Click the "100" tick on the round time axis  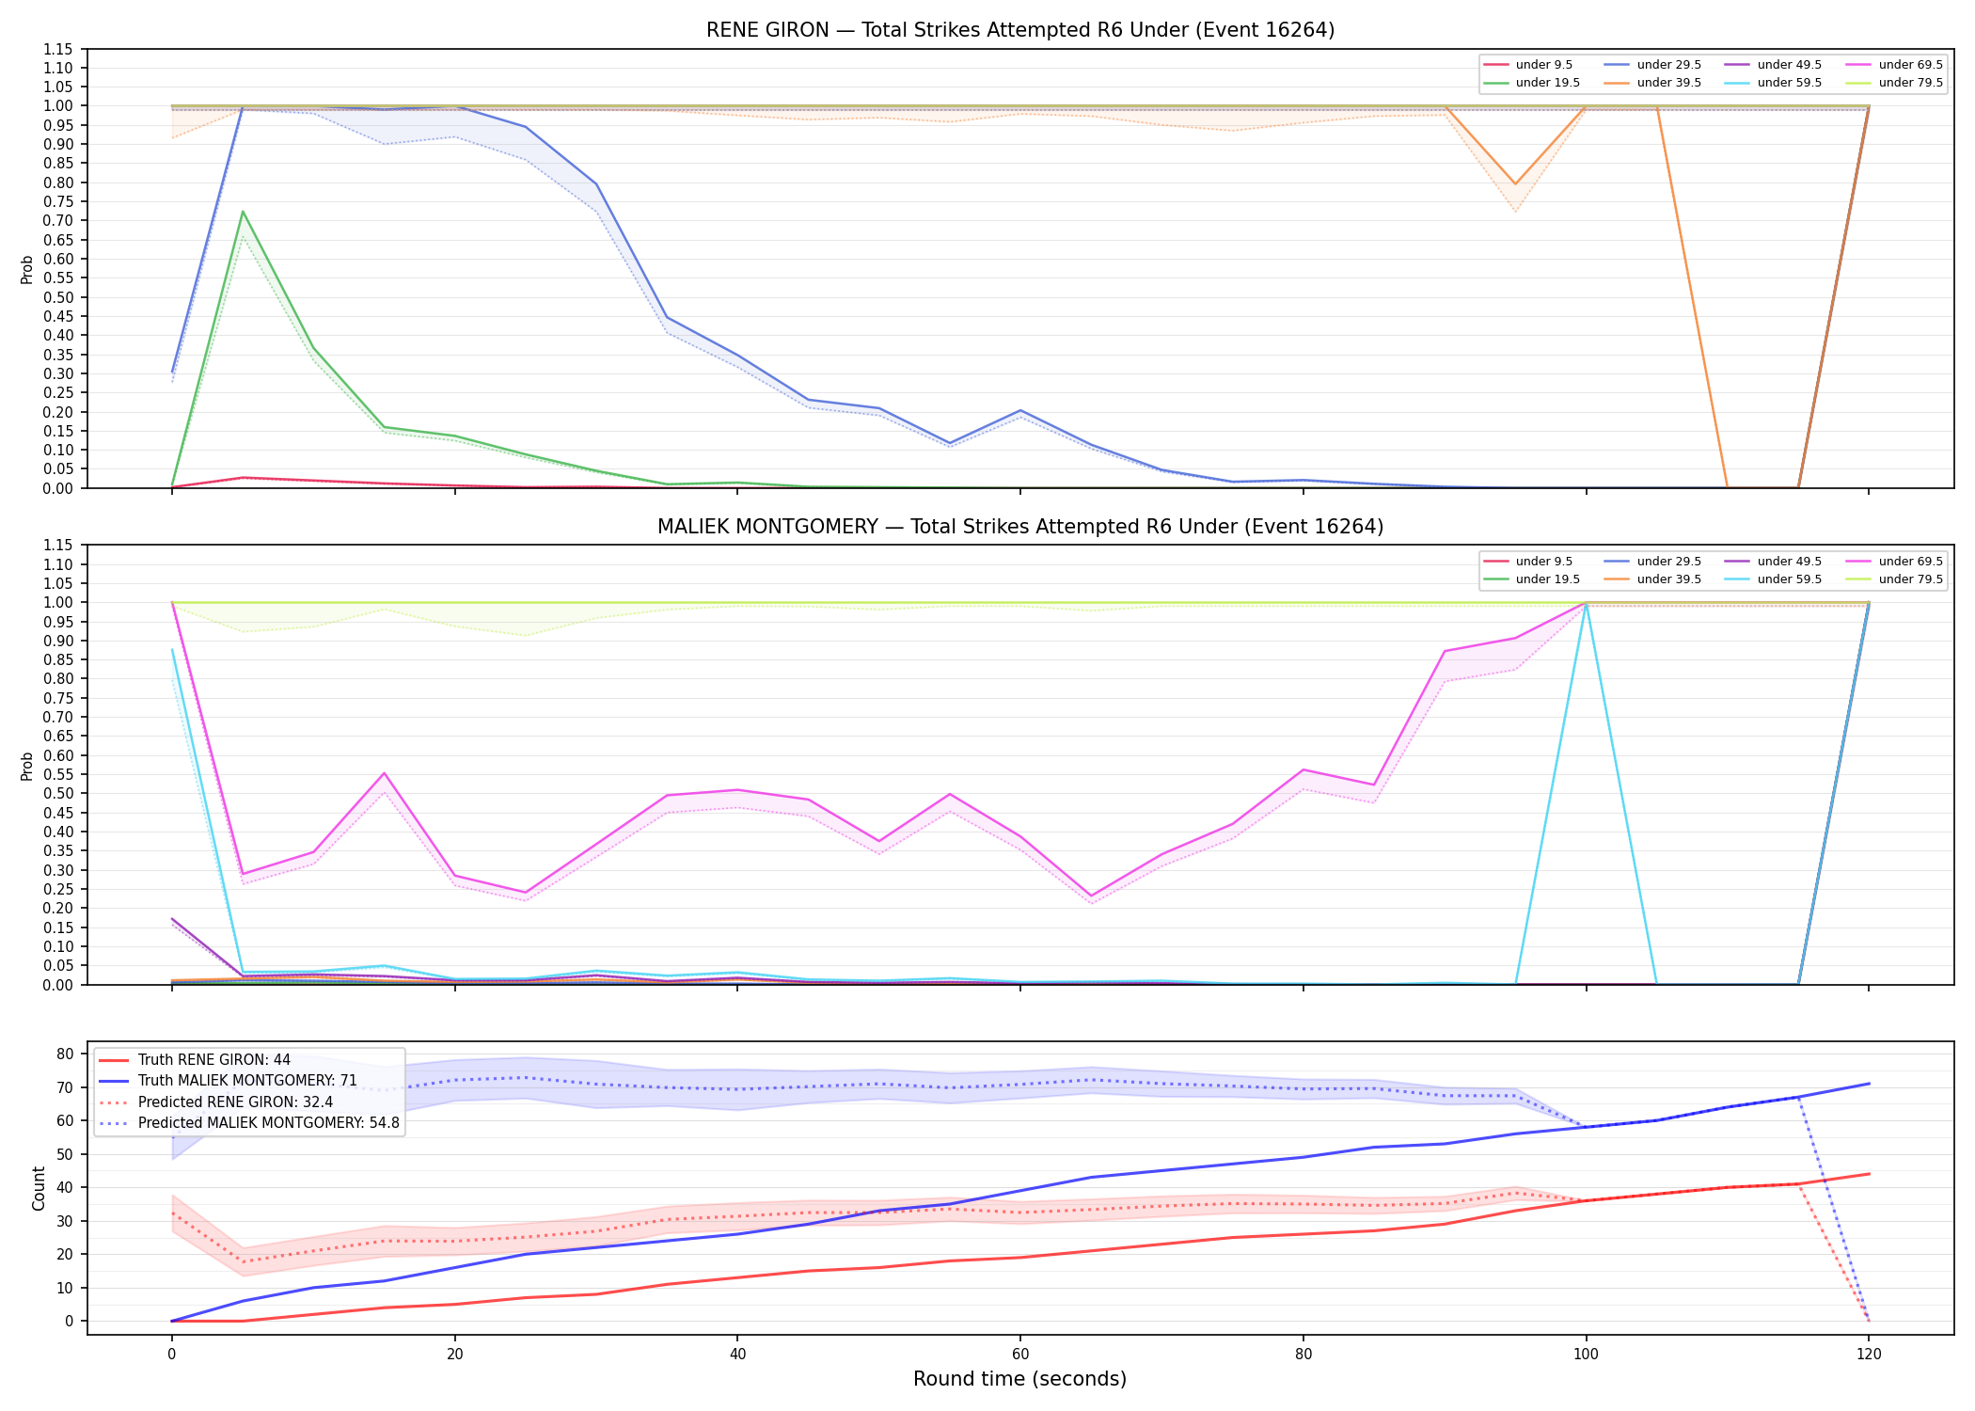pos(1586,1355)
